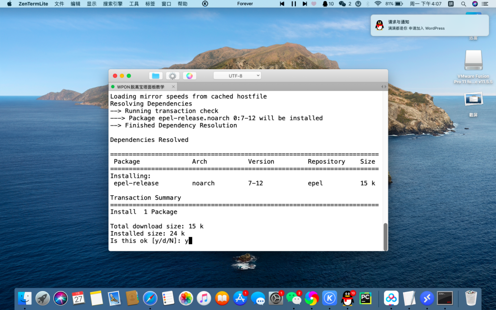Image resolution: width=496 pixels, height=310 pixels.
Task: Click the clock showing 周一 下午4:07
Action: pos(425,4)
